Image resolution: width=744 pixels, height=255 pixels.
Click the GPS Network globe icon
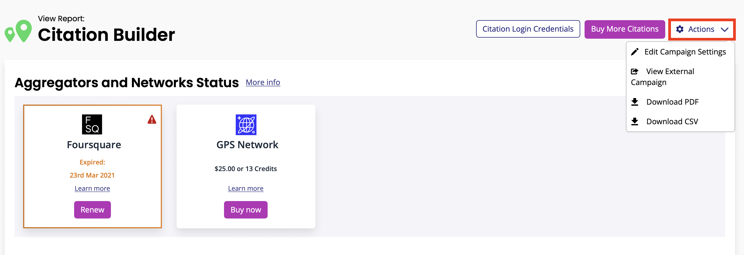tap(246, 125)
